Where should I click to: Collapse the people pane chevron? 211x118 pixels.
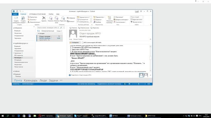150,75
